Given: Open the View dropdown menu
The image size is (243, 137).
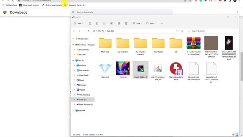Looking at the screenshot, I should pos(151,24).
